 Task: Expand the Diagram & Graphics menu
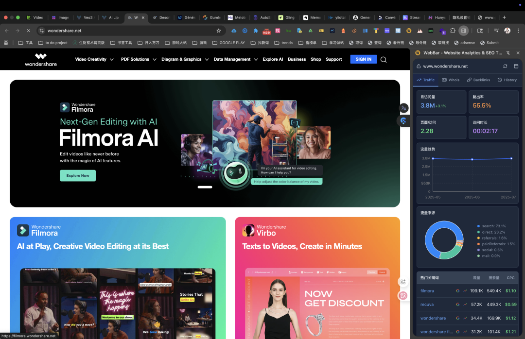[x=185, y=59]
